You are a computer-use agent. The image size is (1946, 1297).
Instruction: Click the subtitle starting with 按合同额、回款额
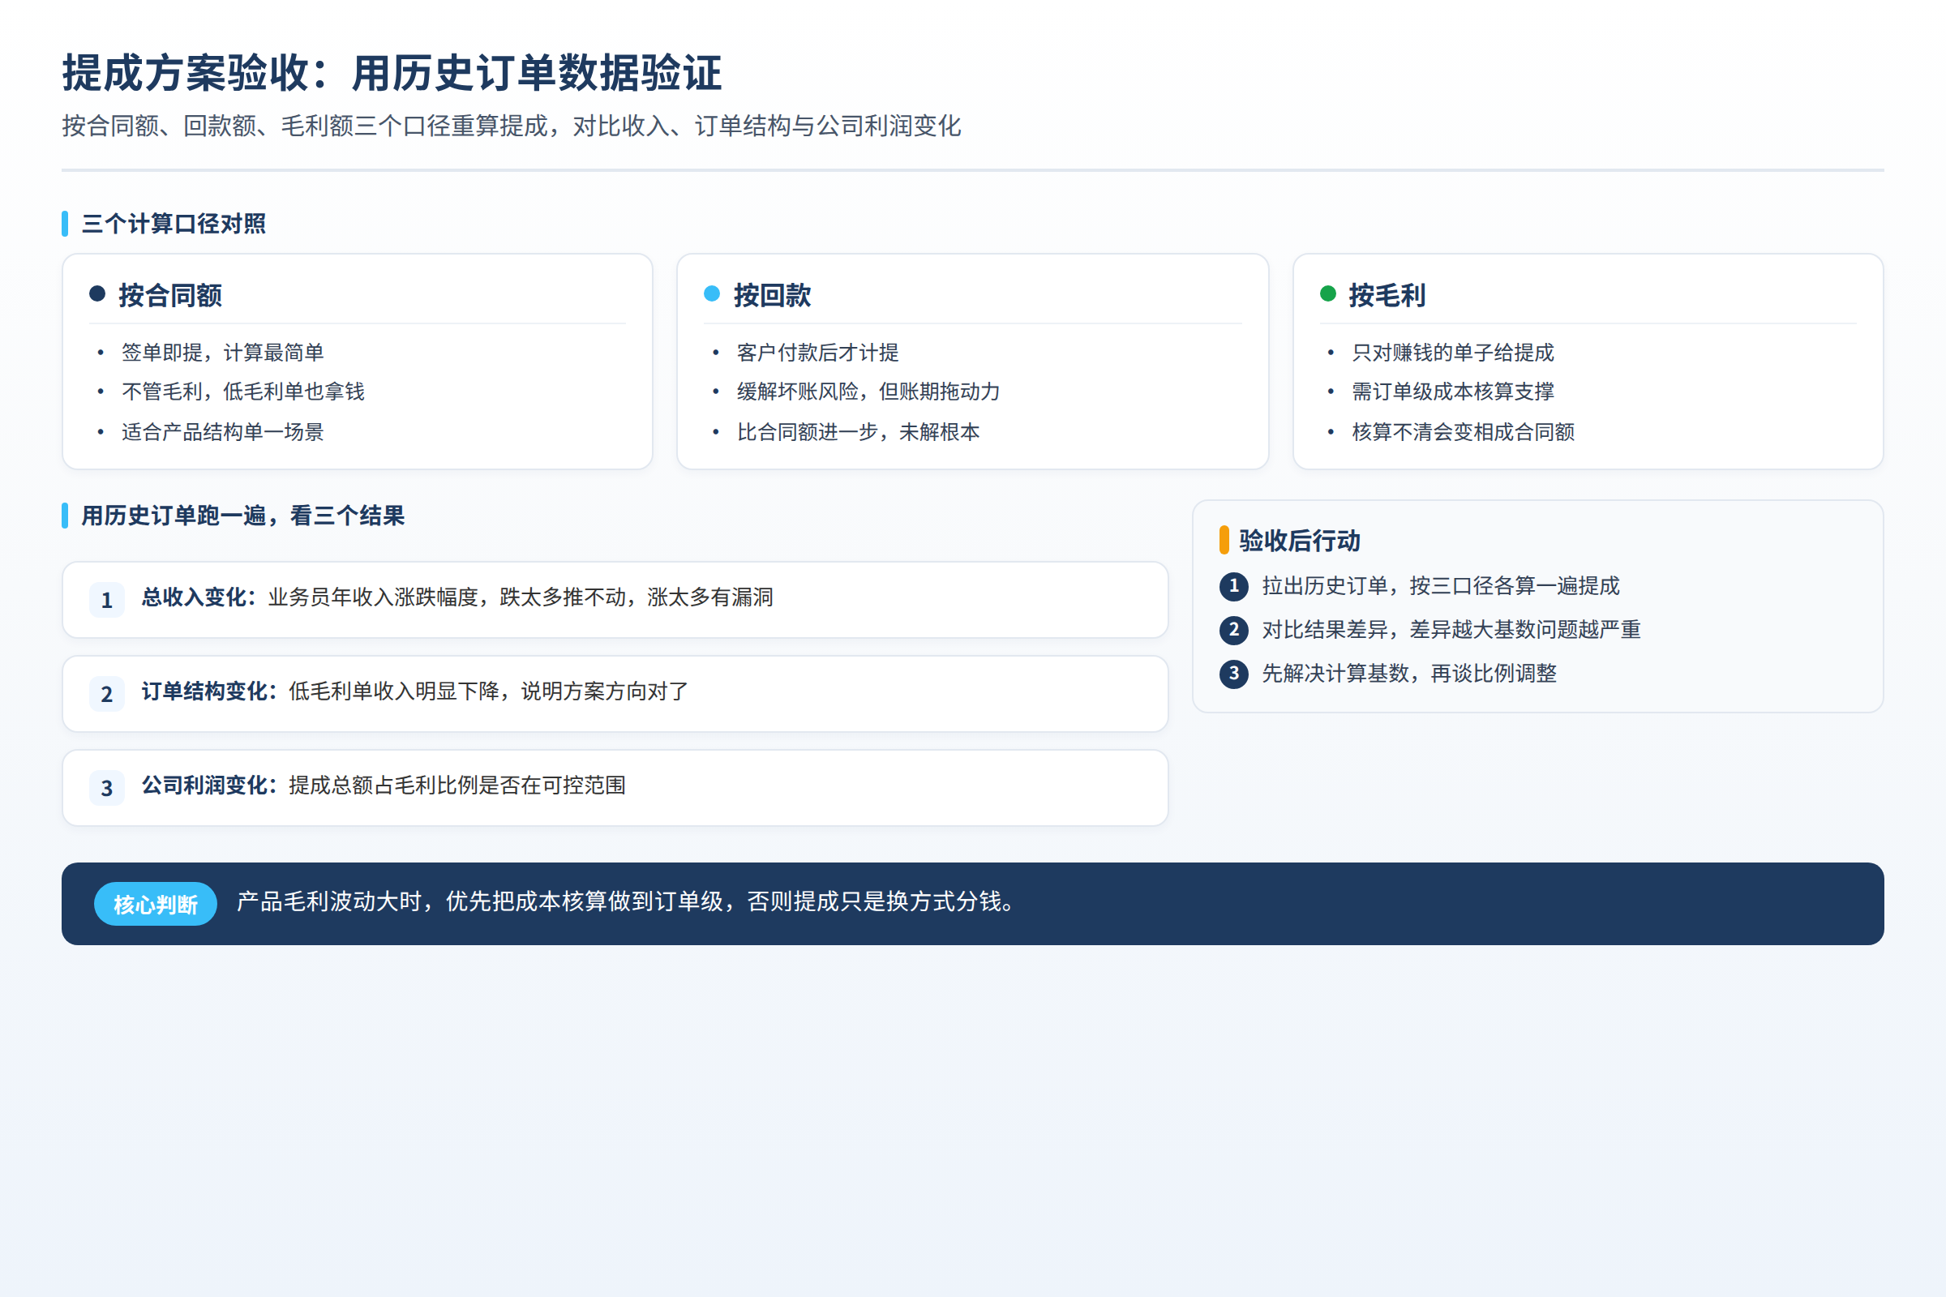pos(512,126)
